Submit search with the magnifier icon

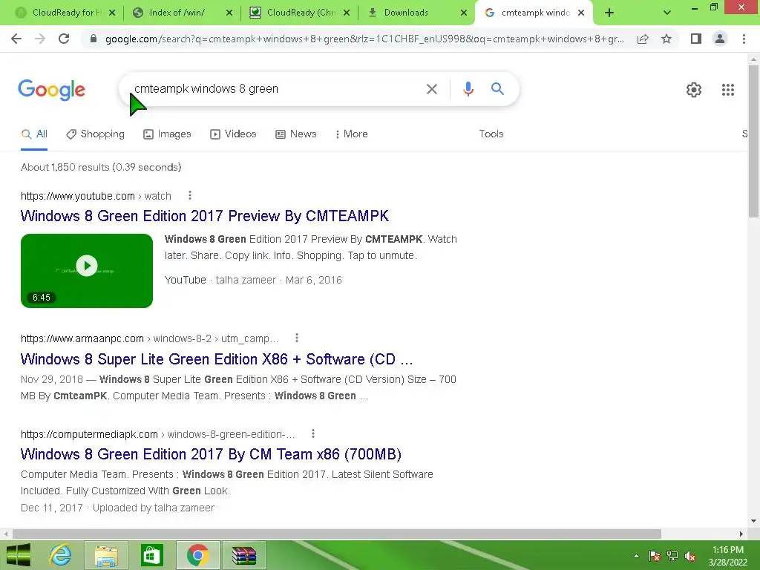pyautogui.click(x=497, y=89)
